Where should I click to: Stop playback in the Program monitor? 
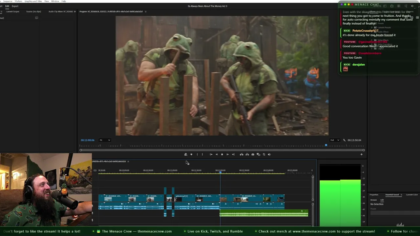pyautogui.click(x=222, y=154)
